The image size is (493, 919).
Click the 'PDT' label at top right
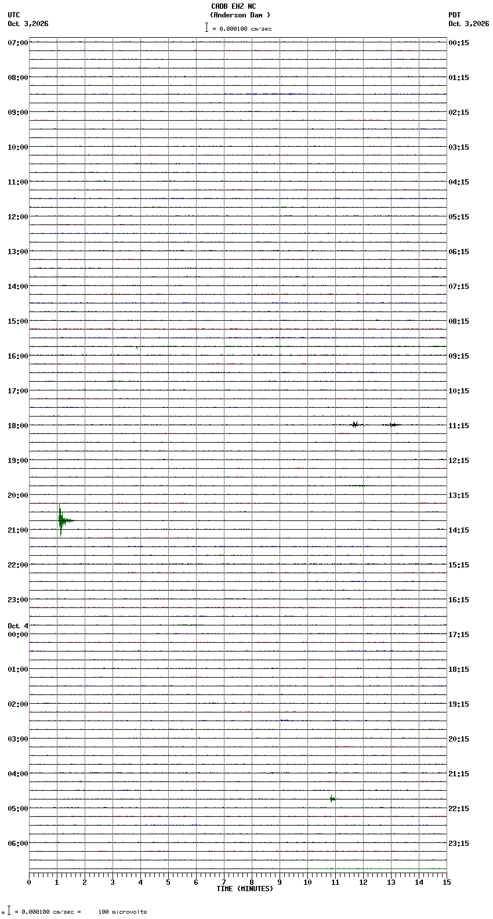click(x=454, y=15)
